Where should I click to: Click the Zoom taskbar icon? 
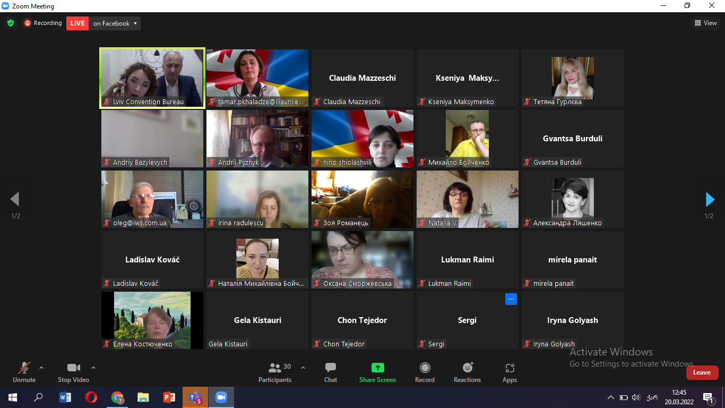pos(221,397)
